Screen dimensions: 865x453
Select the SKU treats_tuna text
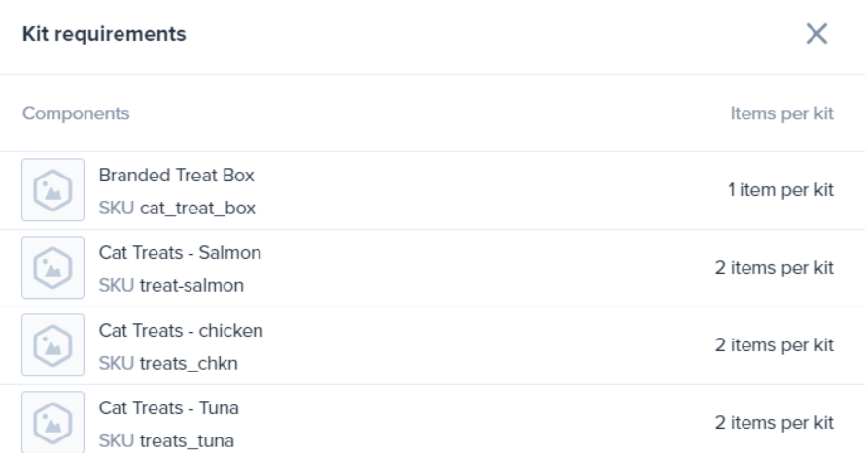(166, 441)
